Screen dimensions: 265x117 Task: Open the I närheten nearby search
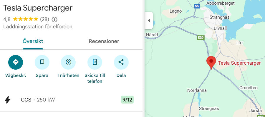tap(68, 62)
